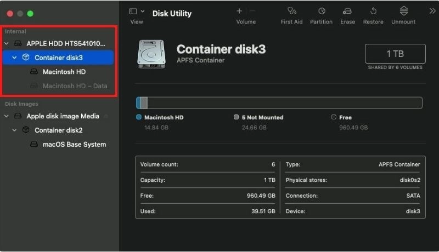Click the Restore toolbar icon

373,11
